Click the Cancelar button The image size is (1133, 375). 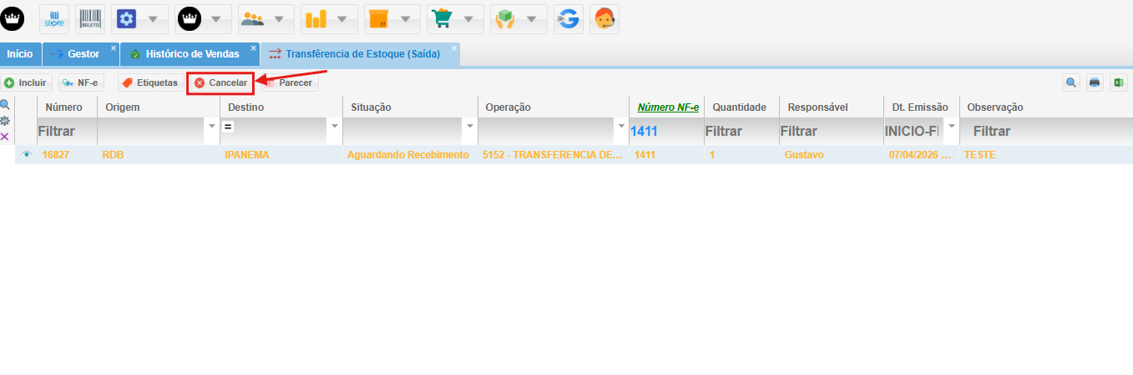coord(220,83)
